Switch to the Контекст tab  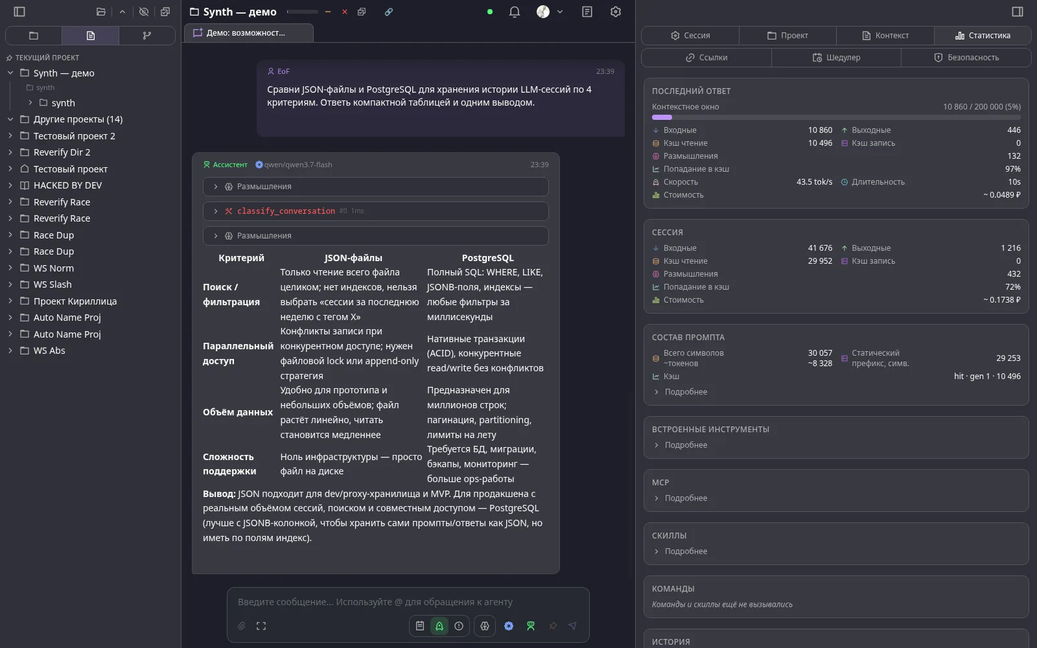885,36
